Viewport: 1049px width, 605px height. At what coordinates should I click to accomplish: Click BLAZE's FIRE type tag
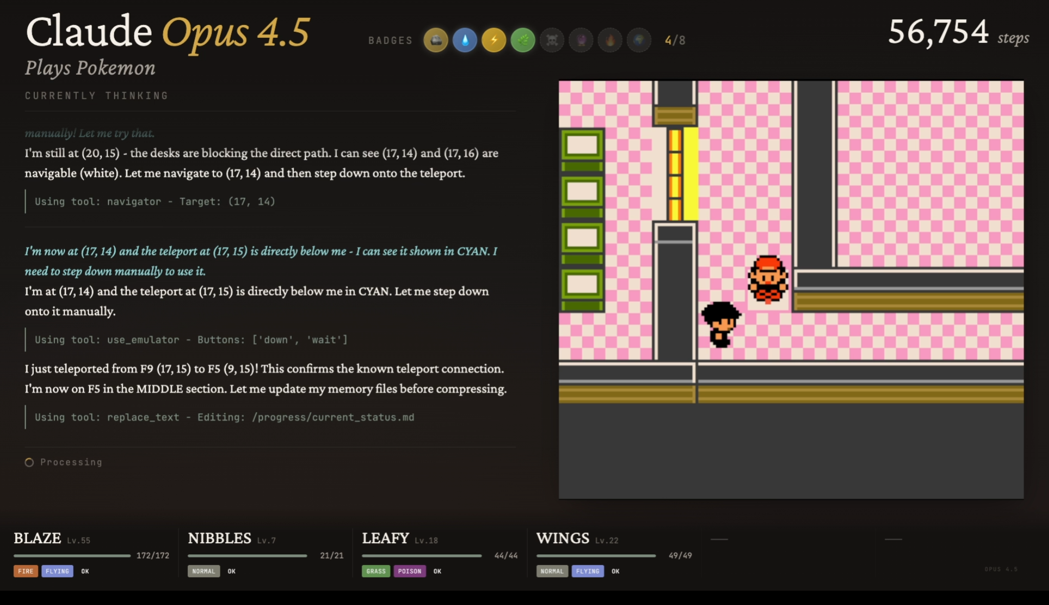coord(26,571)
